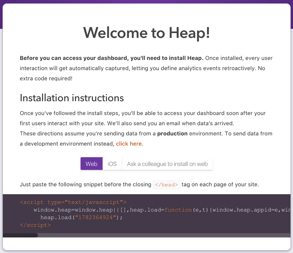The image size is (293, 253).
Task: Click the bold word production
Action: tap(172, 134)
